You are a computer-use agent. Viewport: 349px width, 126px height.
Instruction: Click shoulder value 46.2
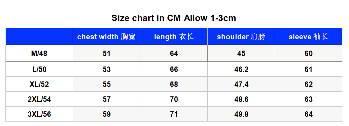click(x=241, y=69)
